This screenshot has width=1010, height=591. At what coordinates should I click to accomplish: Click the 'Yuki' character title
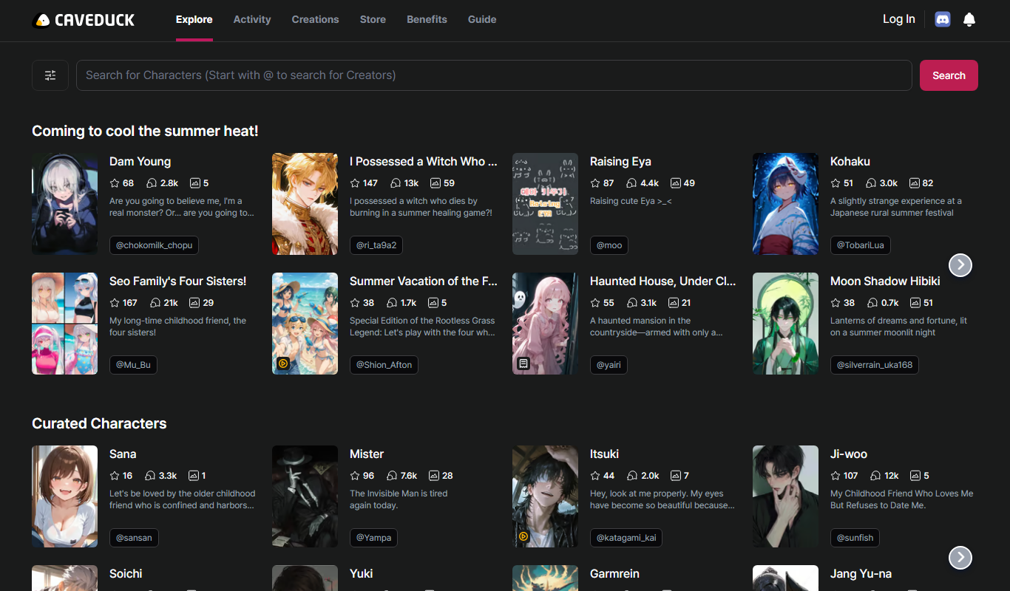point(361,574)
